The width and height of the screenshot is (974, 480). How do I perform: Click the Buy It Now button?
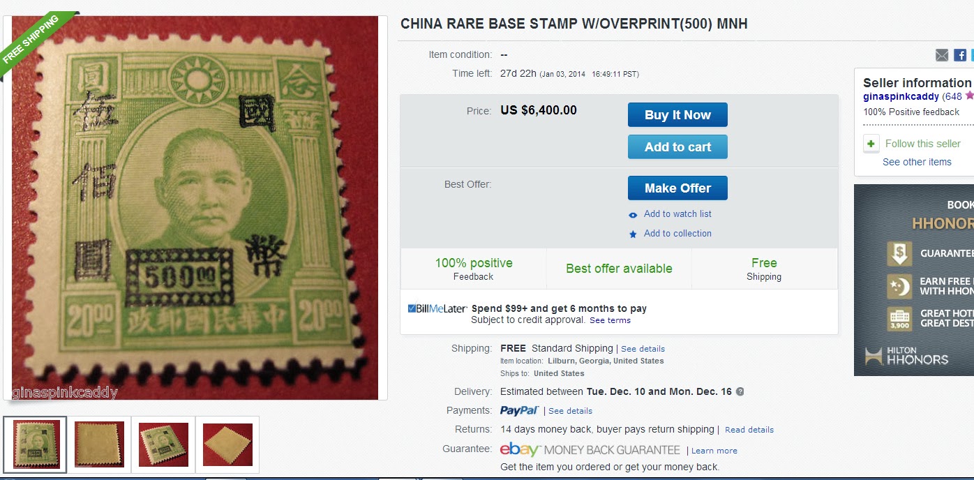pos(677,115)
